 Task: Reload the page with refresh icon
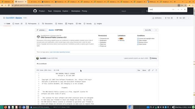tap(9, 5)
